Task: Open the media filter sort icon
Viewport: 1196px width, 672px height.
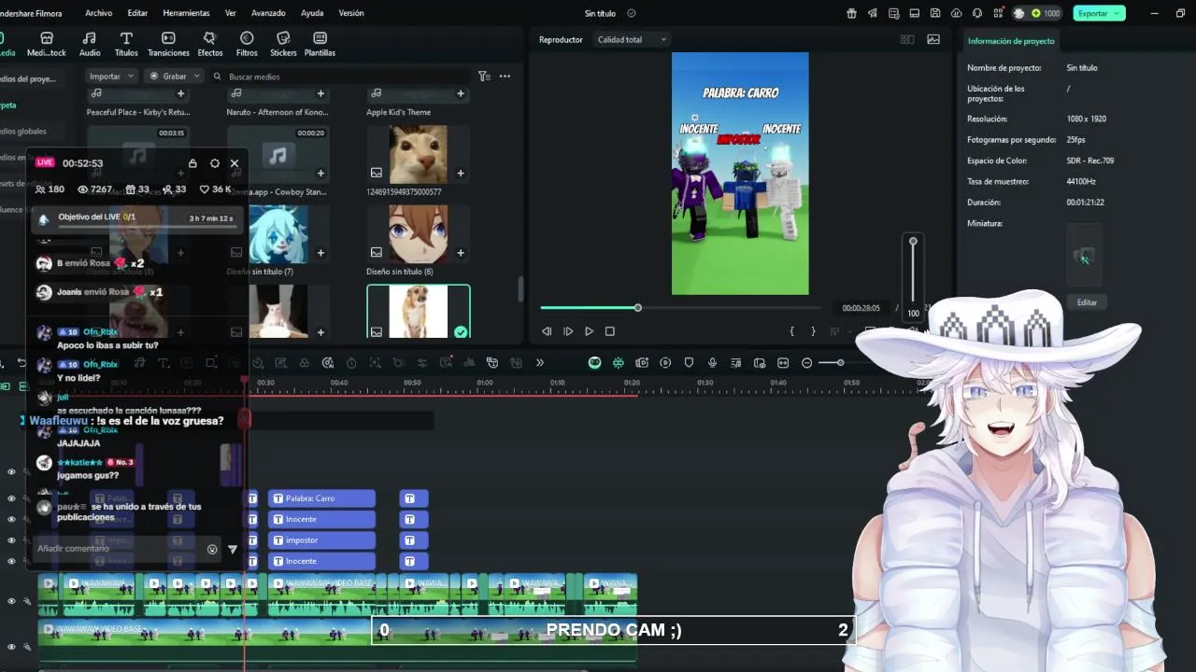Action: tap(484, 77)
